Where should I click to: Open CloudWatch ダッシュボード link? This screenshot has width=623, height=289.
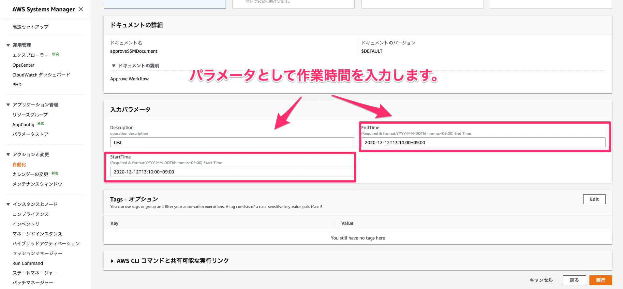coord(41,75)
